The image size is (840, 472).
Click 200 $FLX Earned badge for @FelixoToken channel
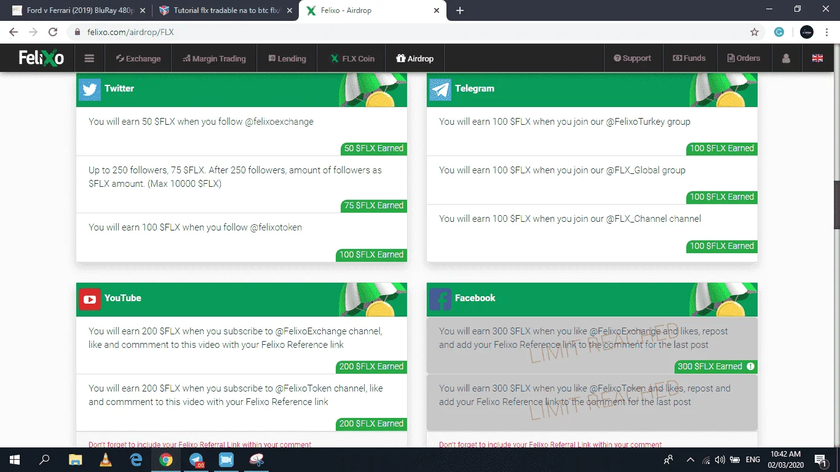(371, 423)
